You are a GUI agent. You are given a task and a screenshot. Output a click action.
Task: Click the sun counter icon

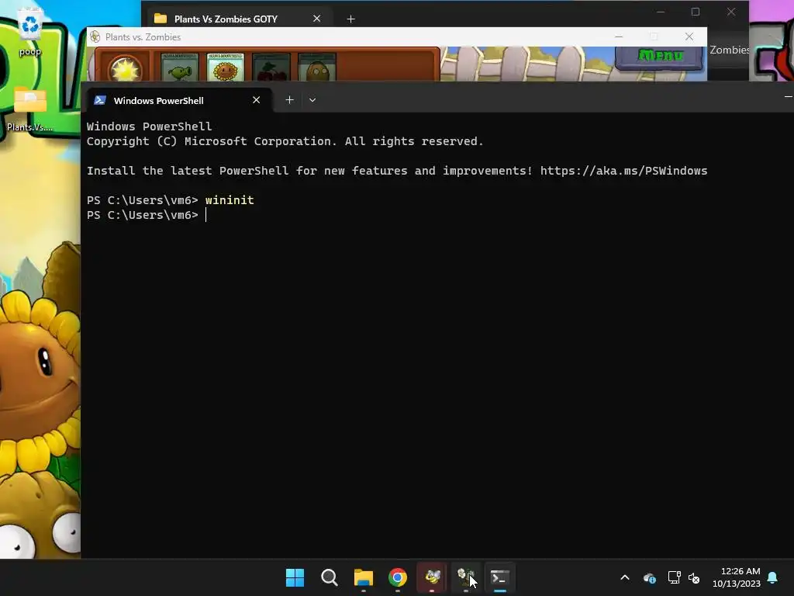(124, 68)
